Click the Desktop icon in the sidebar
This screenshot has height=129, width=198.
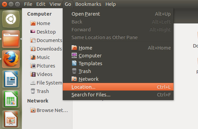pos(33,32)
